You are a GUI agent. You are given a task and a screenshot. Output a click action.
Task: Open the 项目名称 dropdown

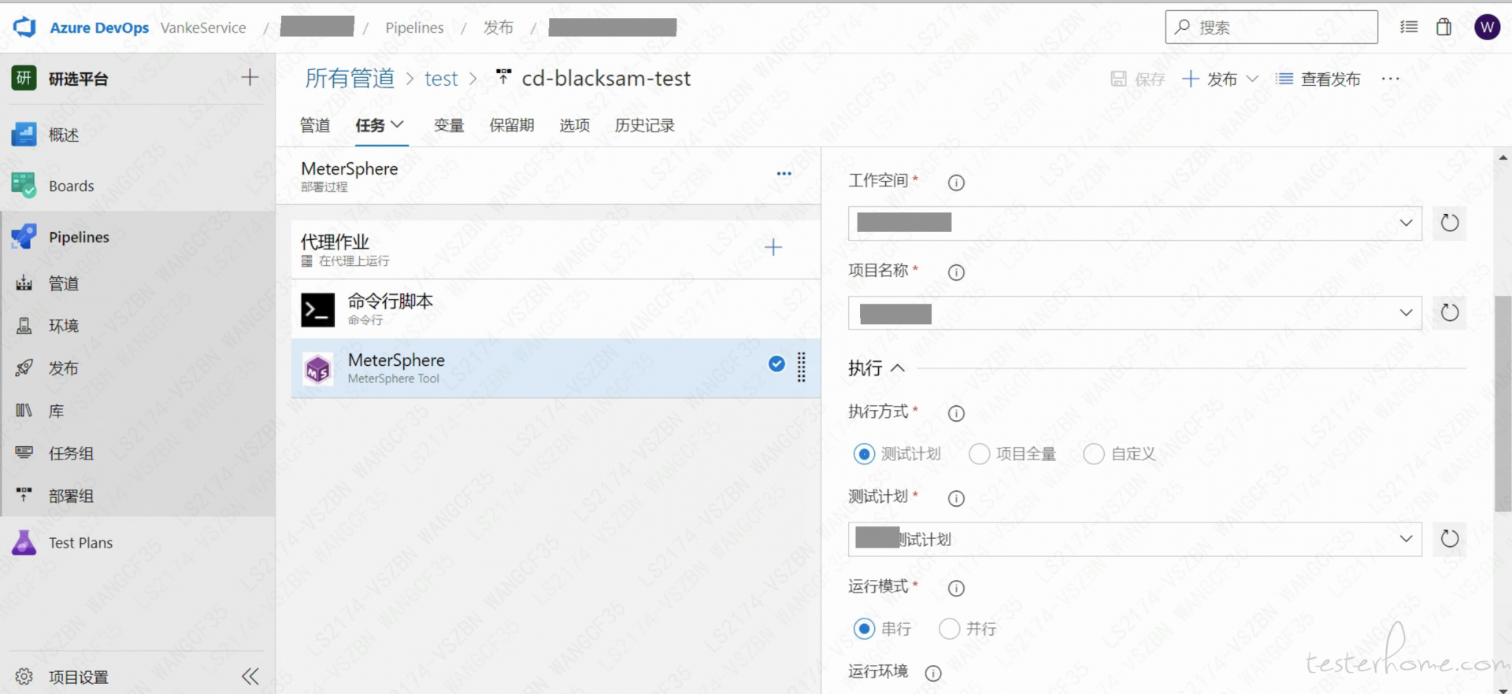1135,313
